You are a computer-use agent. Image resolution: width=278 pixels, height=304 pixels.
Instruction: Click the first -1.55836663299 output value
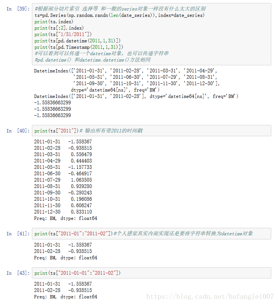53,103
